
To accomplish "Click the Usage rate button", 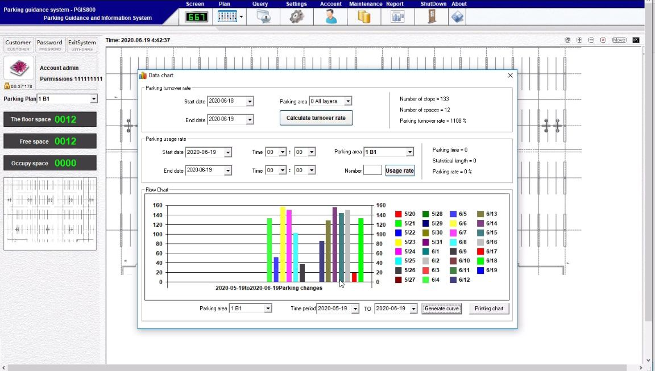I will click(400, 170).
